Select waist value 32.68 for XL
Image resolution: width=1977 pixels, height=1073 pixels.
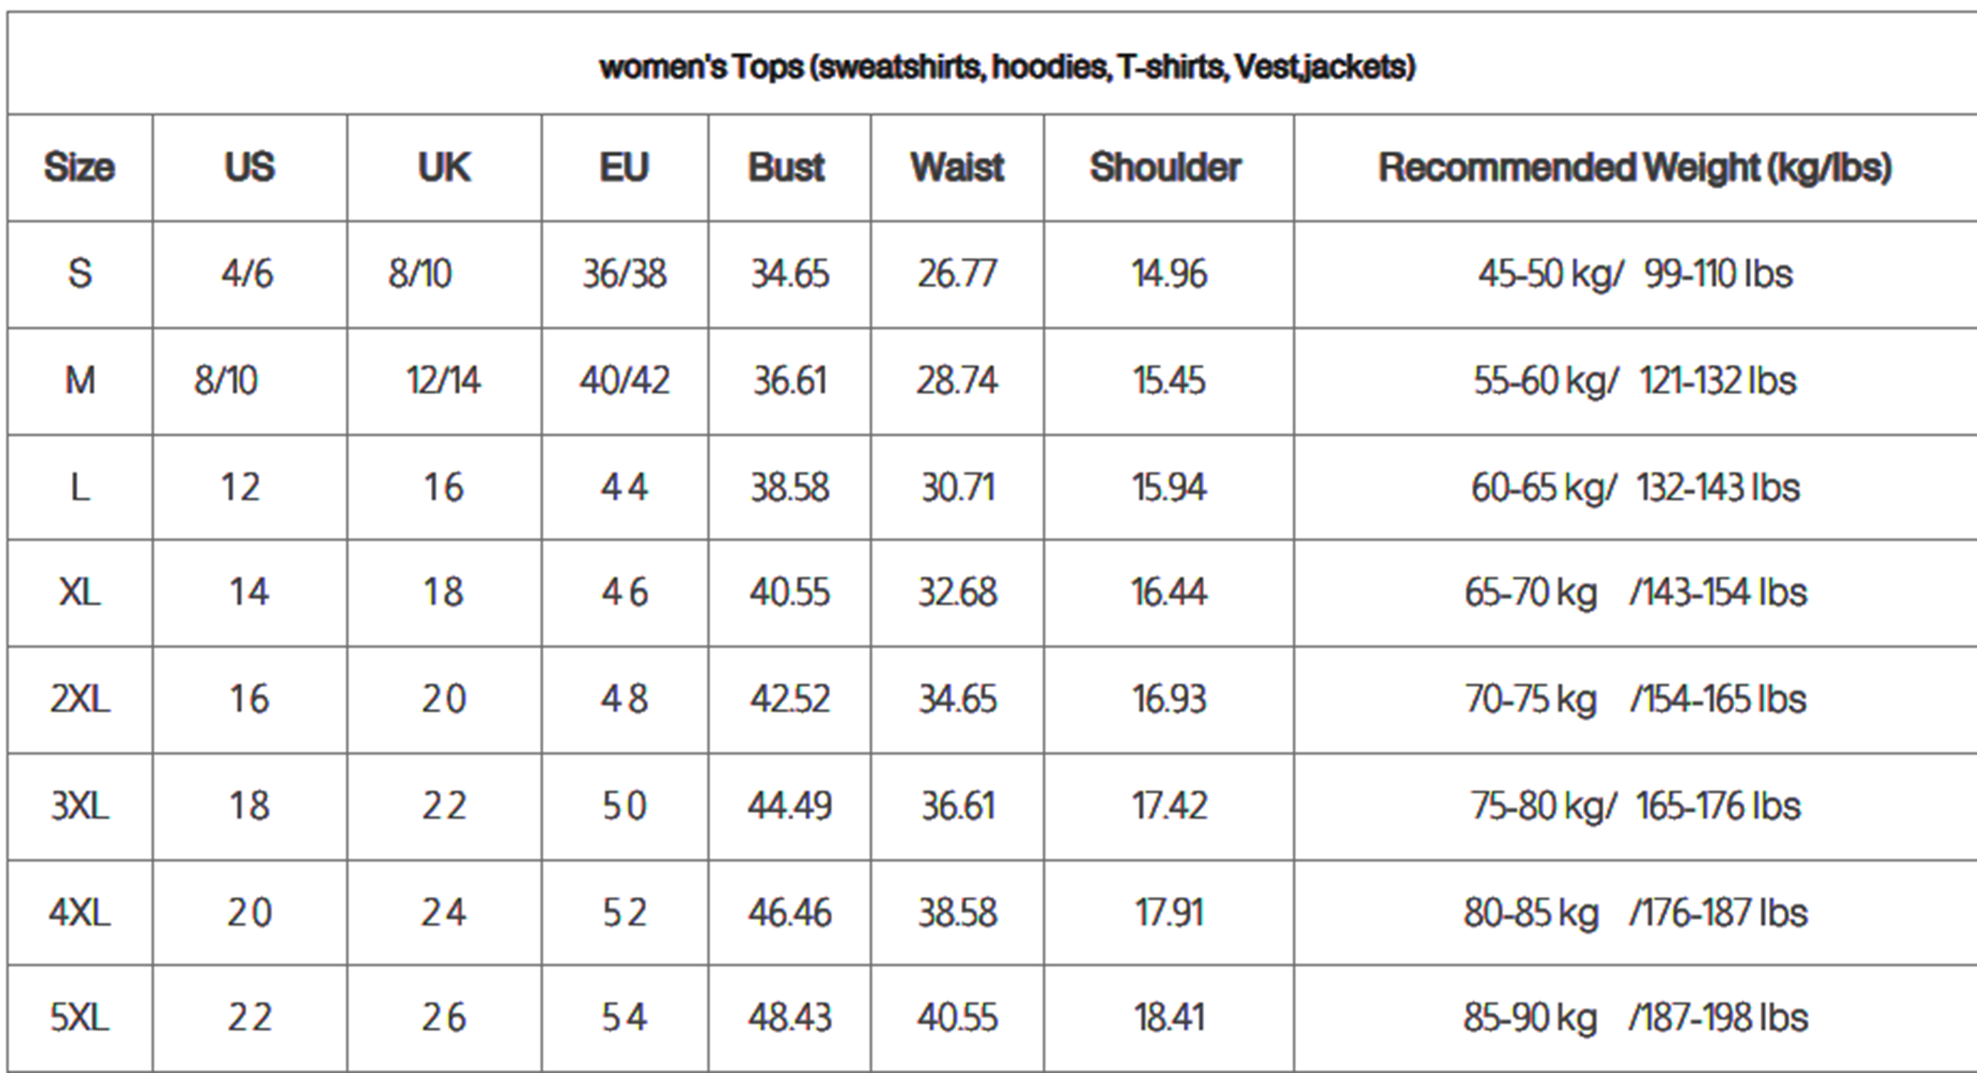pos(957,593)
